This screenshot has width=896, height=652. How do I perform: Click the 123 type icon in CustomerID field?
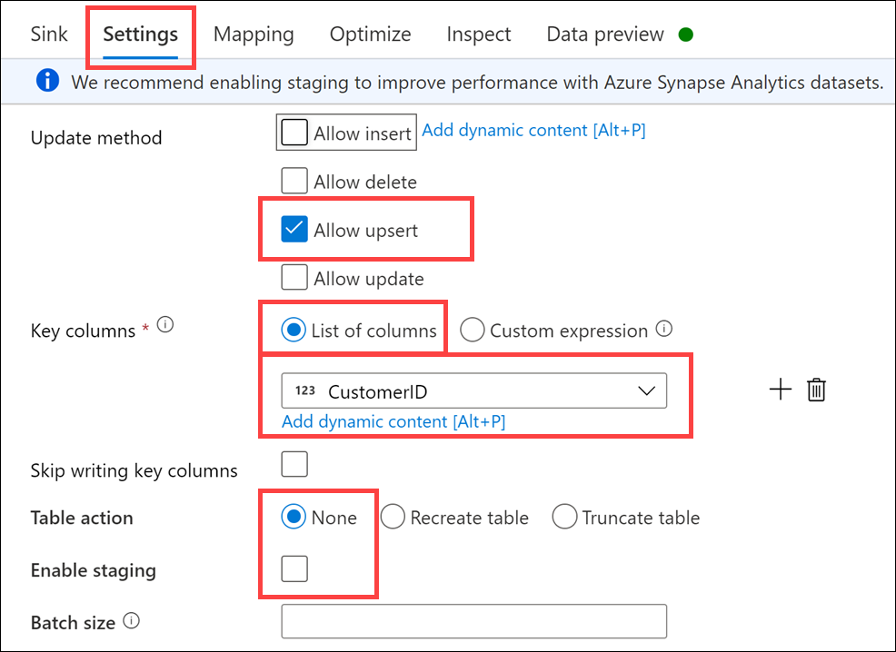pyautogui.click(x=305, y=390)
